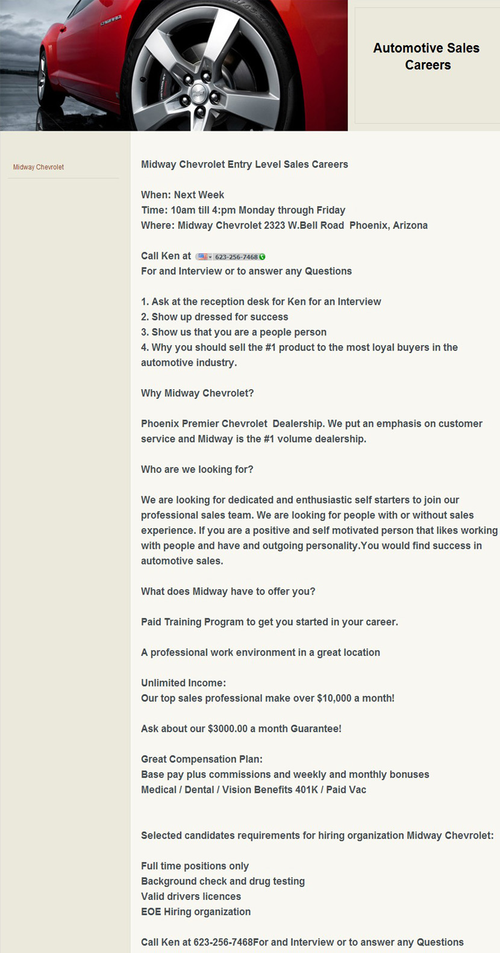Click the Camaro fender badge on car
This screenshot has width=500, height=953.
111,22
